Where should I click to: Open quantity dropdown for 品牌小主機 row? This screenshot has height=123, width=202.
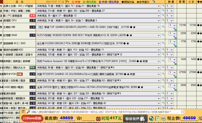coord(169,6)
